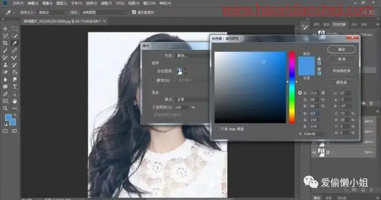Select the Hand tool

(15, 101)
